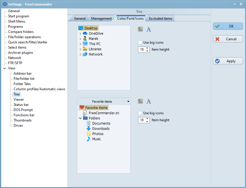Screen dimensions: 246x188
Task: Click the red heart Favorite items icon
Action: [x=82, y=108]
